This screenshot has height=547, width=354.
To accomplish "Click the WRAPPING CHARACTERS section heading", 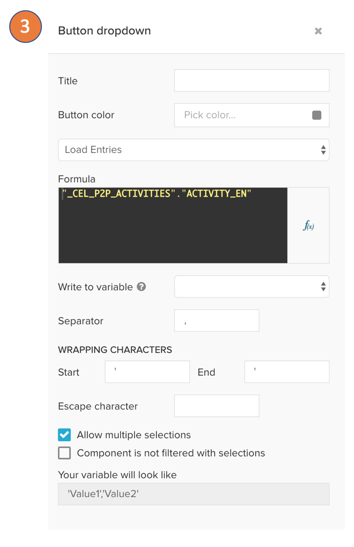I will coord(115,350).
